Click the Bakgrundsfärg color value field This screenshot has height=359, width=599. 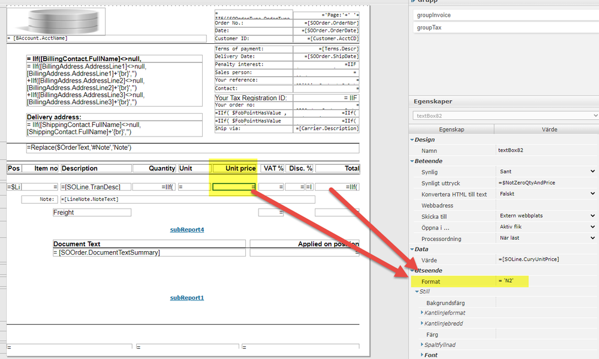coord(547,303)
